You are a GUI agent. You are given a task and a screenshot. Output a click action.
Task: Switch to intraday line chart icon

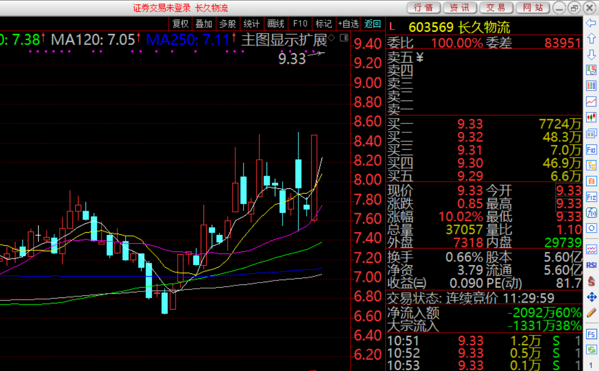click(x=591, y=102)
